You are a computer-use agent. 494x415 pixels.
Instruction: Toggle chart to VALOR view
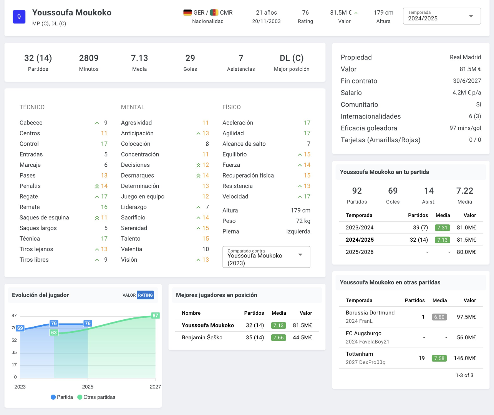(129, 295)
